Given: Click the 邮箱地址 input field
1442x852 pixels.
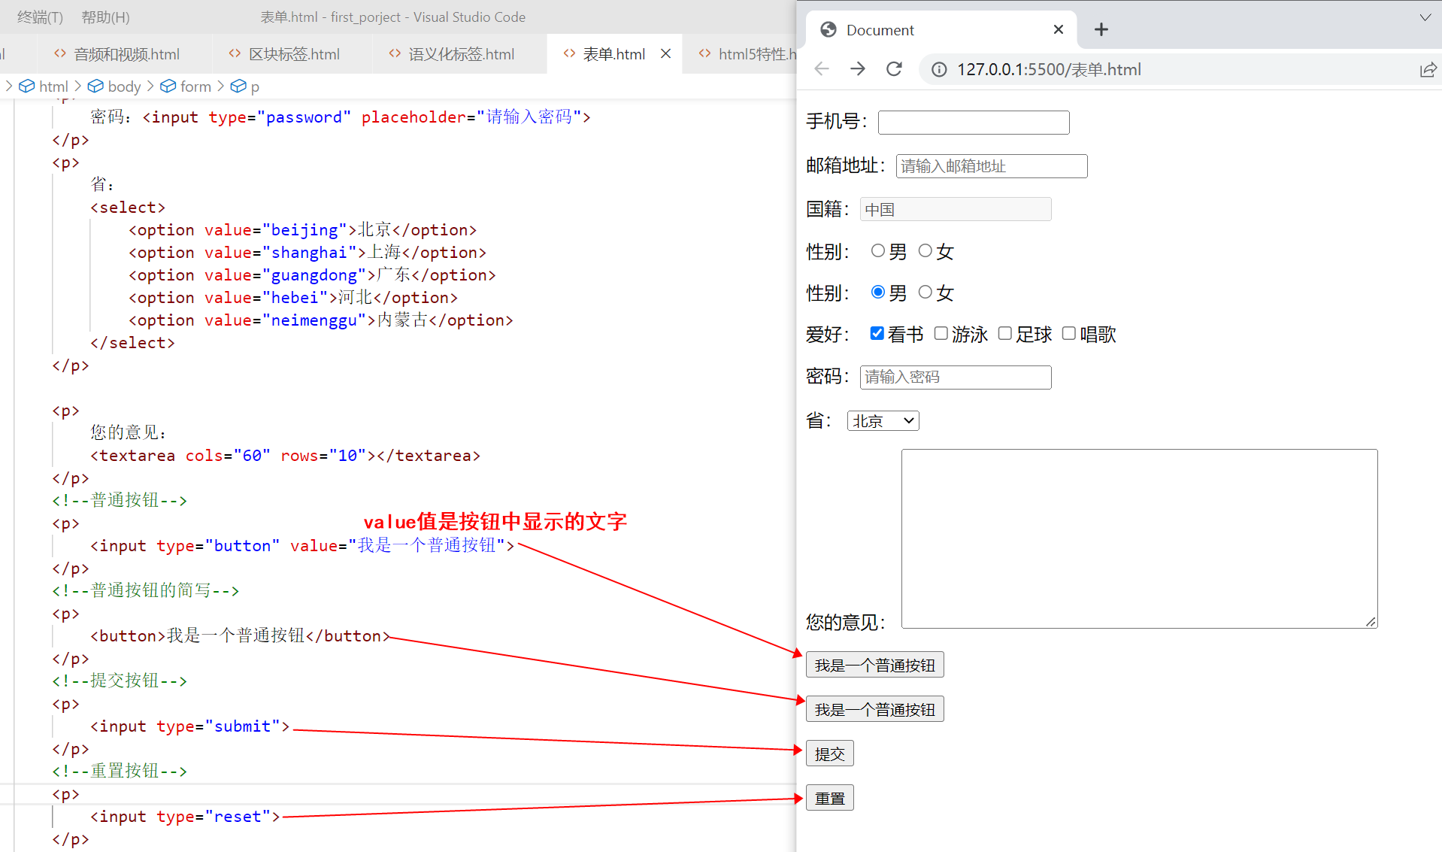Looking at the screenshot, I should tap(992, 166).
